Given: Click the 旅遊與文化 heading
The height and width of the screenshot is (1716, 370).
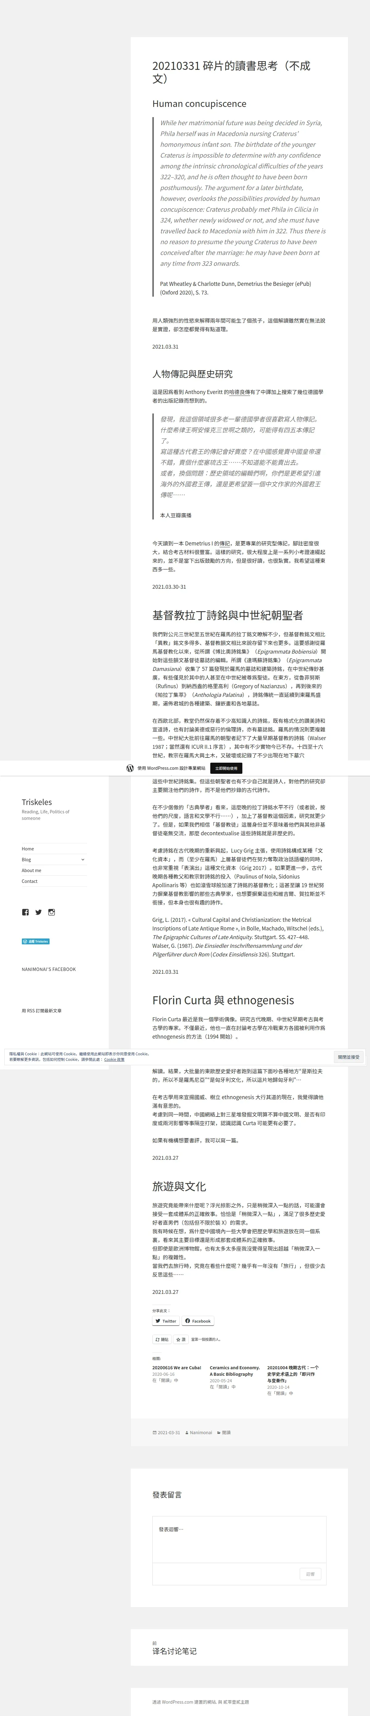Looking at the screenshot, I should click(179, 1186).
